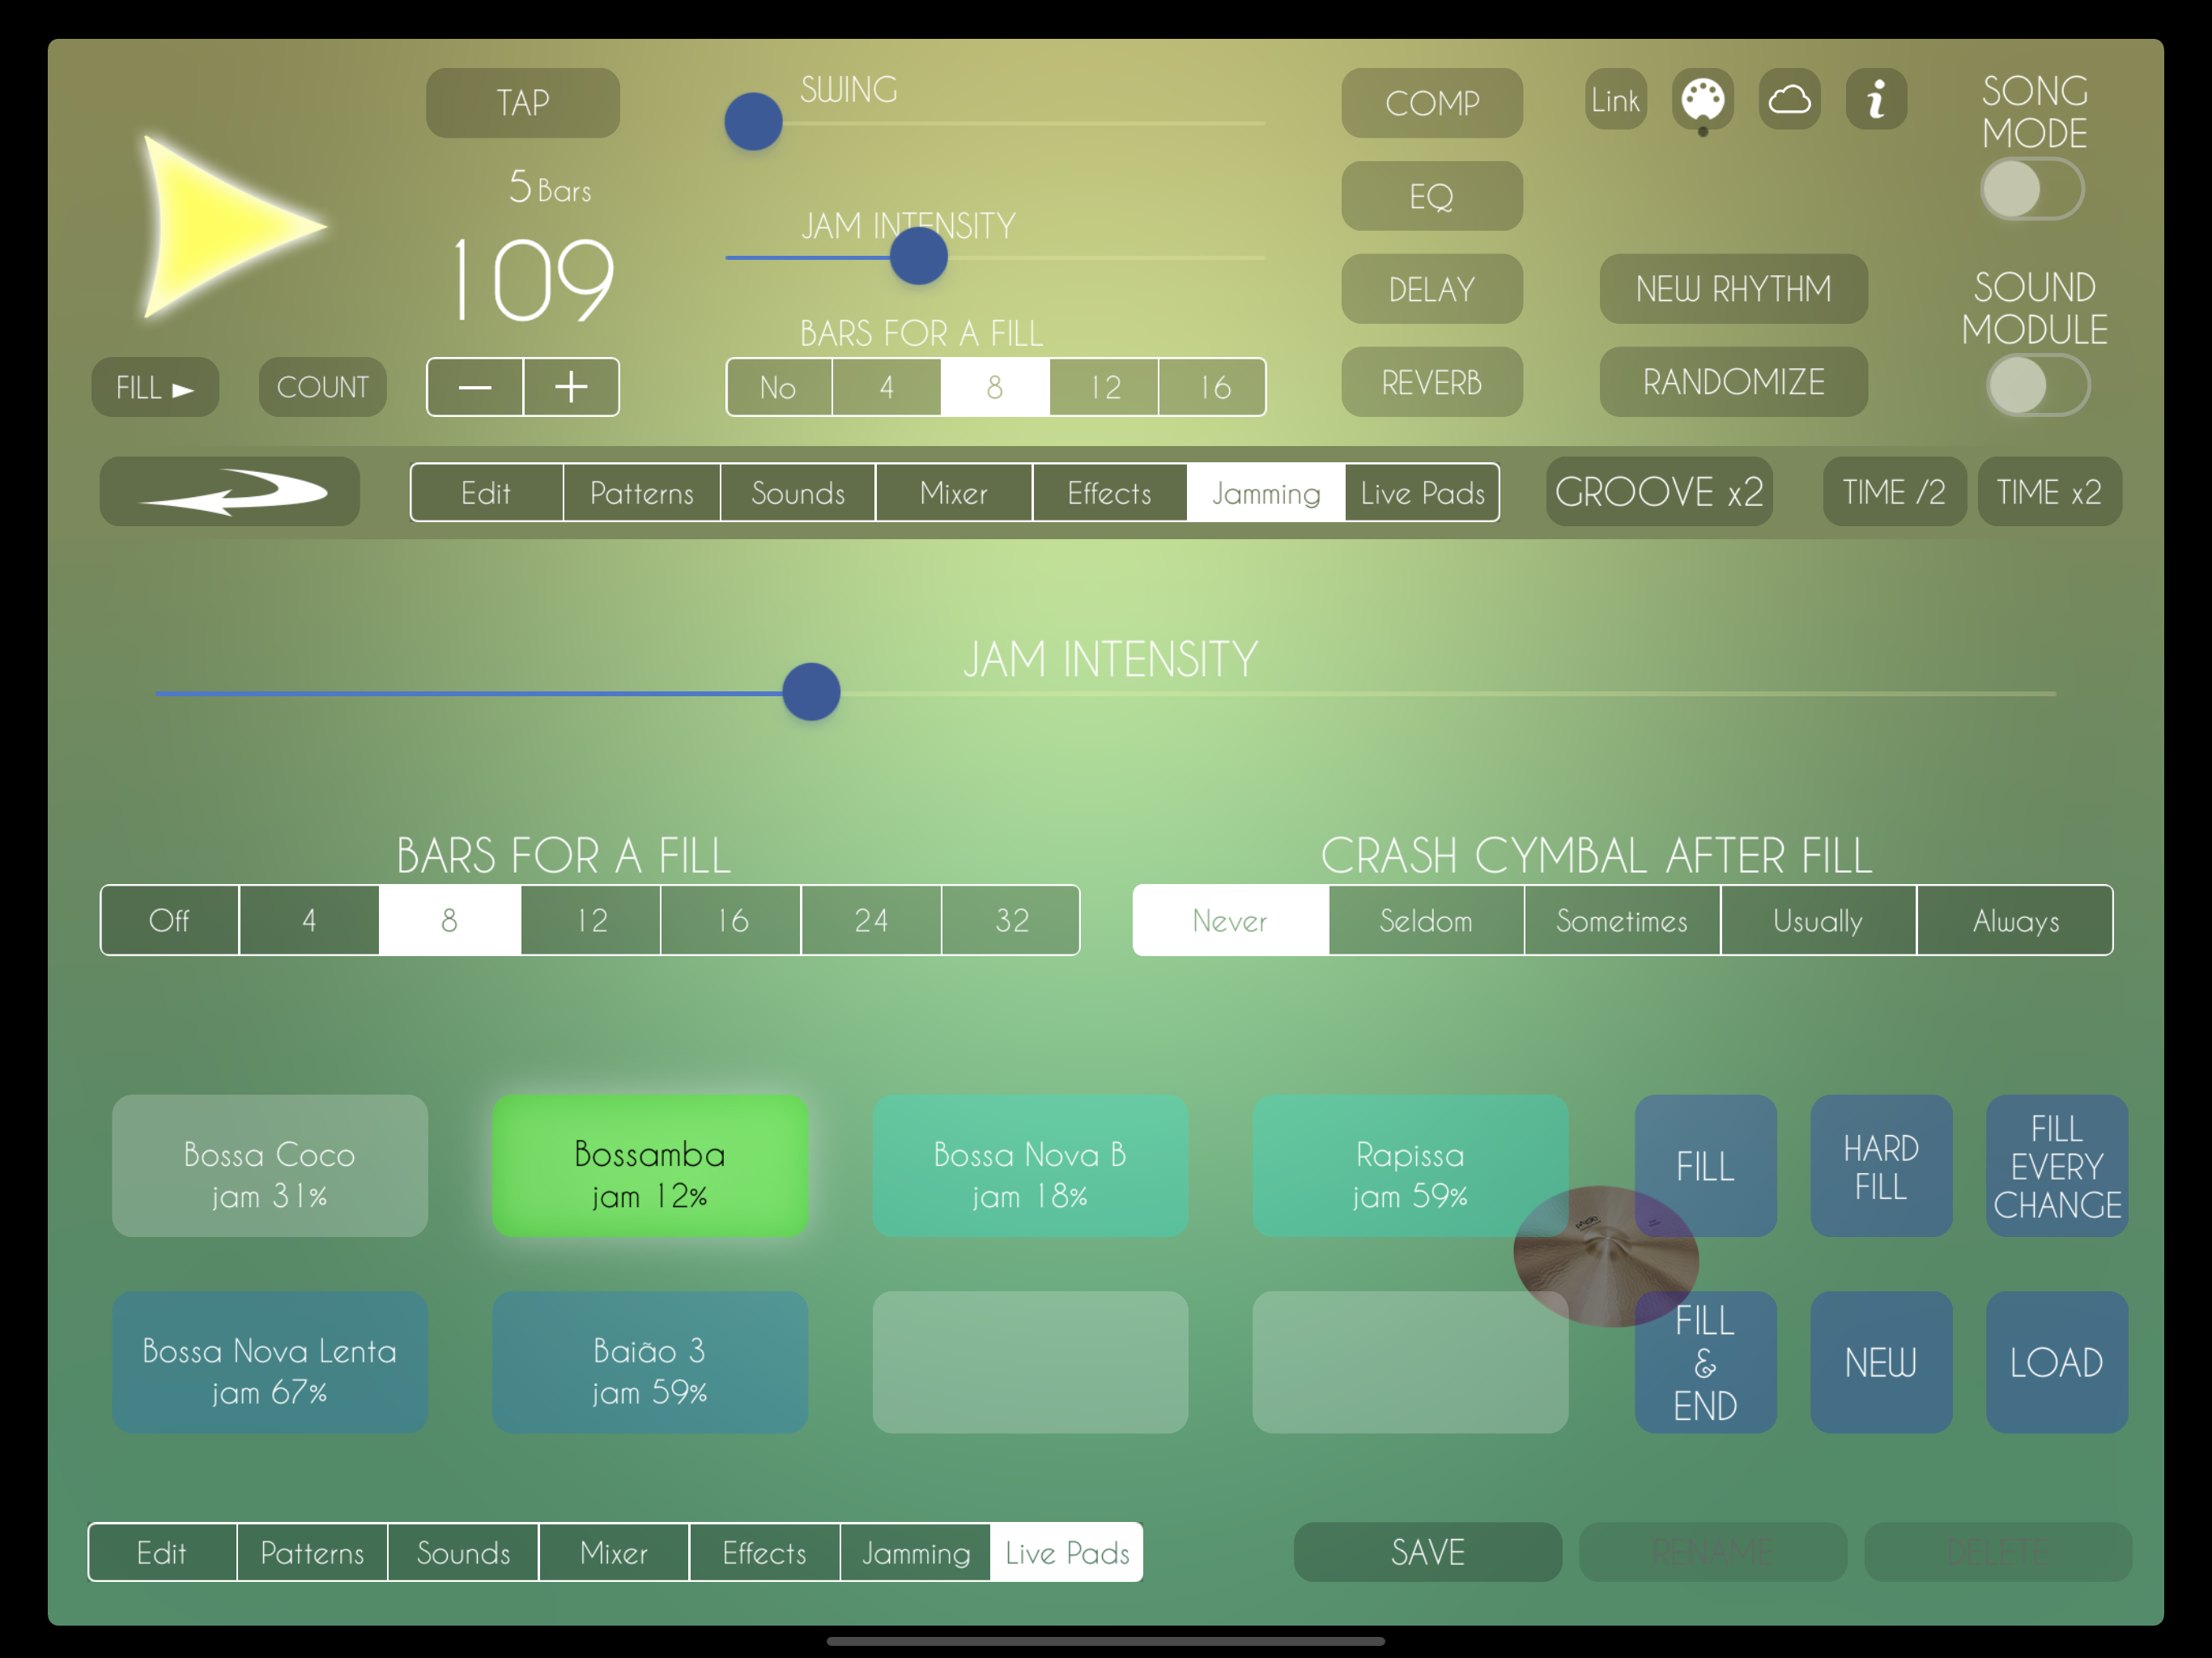Viewport: 2212px width, 1658px height.
Task: Open the Jamming tab in bottom tab bar
Action: click(x=916, y=1552)
